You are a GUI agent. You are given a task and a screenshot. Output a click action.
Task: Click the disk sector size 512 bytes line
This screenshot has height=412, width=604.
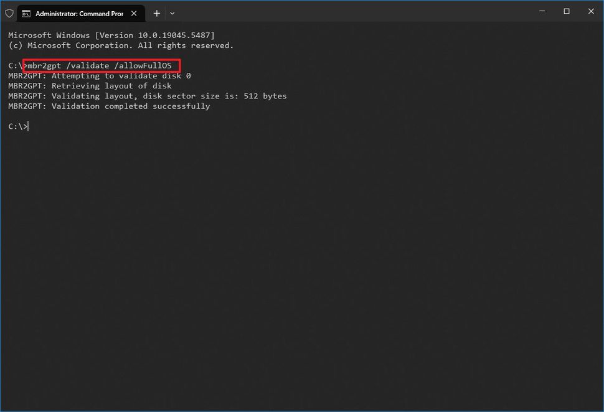[147, 96]
